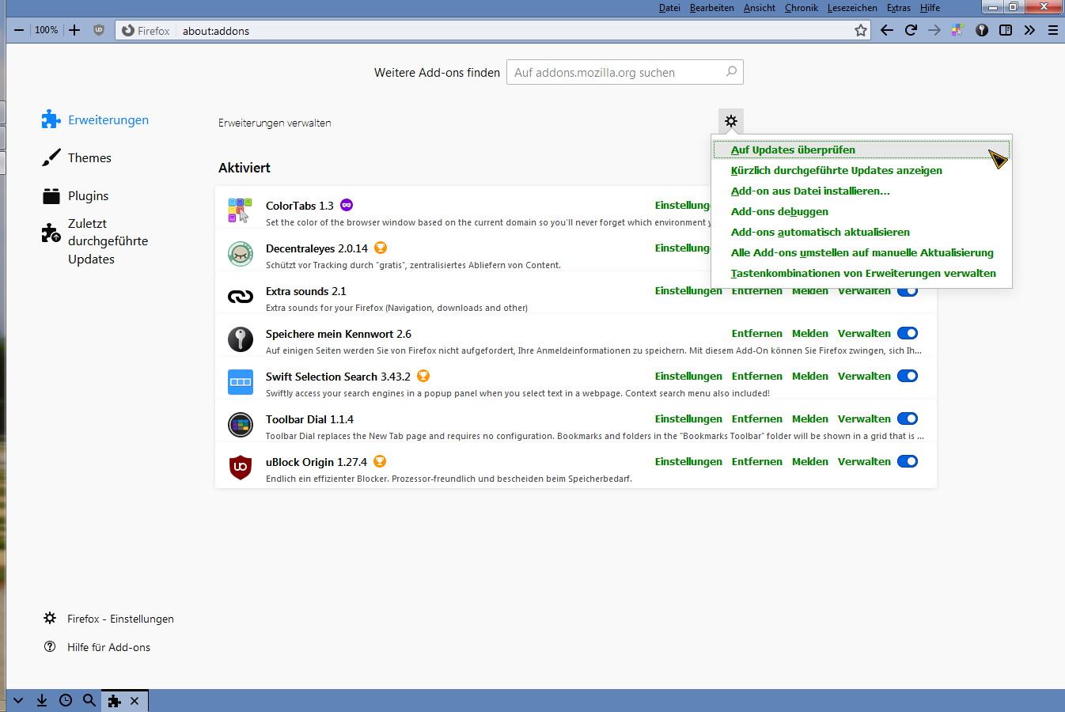Turn off the Toolbar Dial toggle
This screenshot has width=1065, height=712.
pos(908,418)
